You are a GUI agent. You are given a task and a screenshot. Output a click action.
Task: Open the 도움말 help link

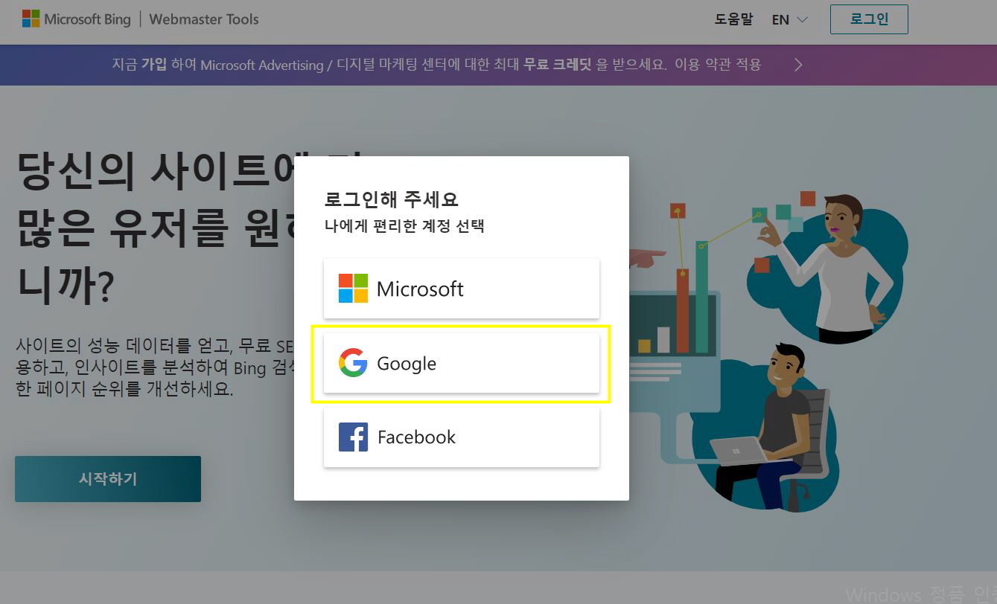pos(733,20)
